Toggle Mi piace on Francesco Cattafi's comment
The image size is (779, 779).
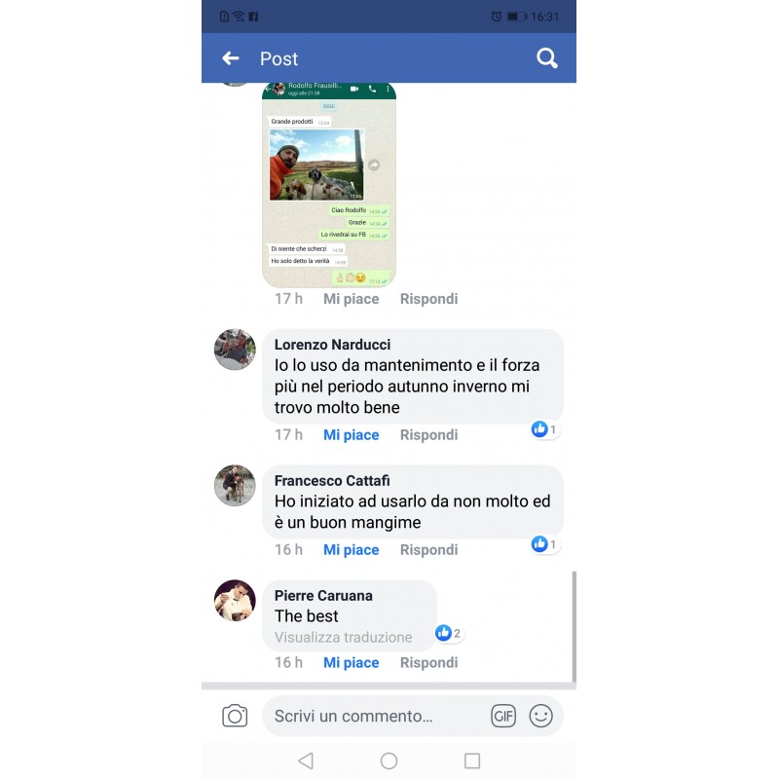(x=351, y=549)
